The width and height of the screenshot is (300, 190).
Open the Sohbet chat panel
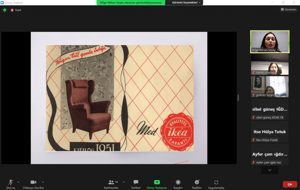coord(136,184)
